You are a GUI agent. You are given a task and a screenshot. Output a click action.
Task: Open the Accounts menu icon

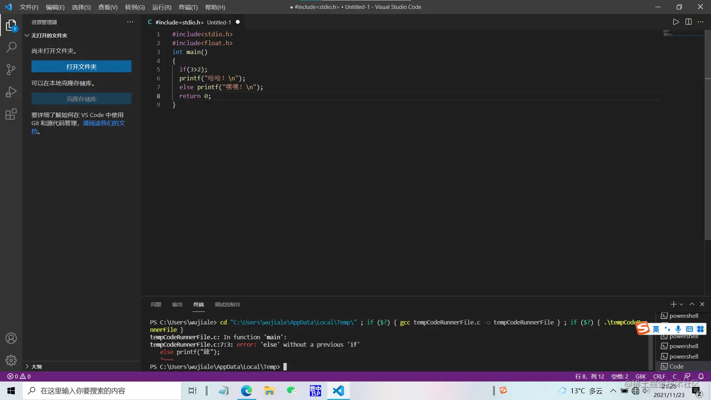point(11,338)
